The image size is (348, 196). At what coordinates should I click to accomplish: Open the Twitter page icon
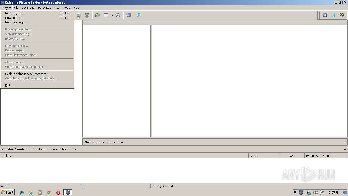333,16
